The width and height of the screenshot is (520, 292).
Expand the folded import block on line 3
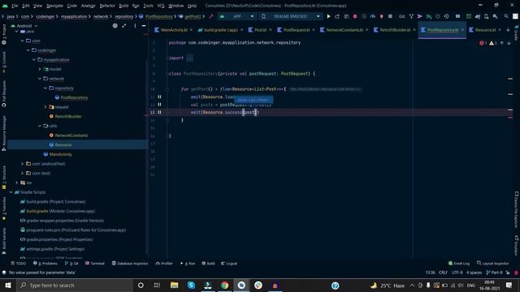pos(189,58)
